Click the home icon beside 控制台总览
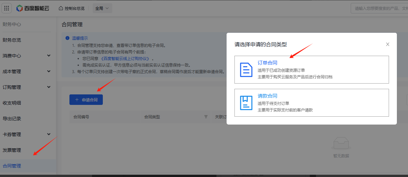The width and height of the screenshot is (408, 177). click(61, 8)
